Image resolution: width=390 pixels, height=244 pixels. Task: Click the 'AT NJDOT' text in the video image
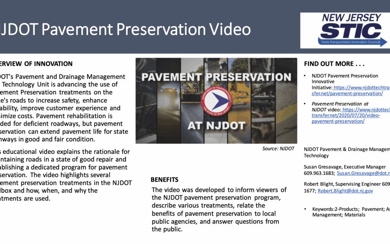(x=216, y=126)
